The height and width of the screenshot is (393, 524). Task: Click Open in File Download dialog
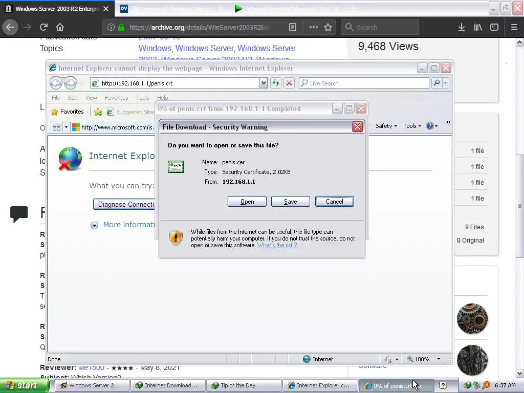[247, 202]
